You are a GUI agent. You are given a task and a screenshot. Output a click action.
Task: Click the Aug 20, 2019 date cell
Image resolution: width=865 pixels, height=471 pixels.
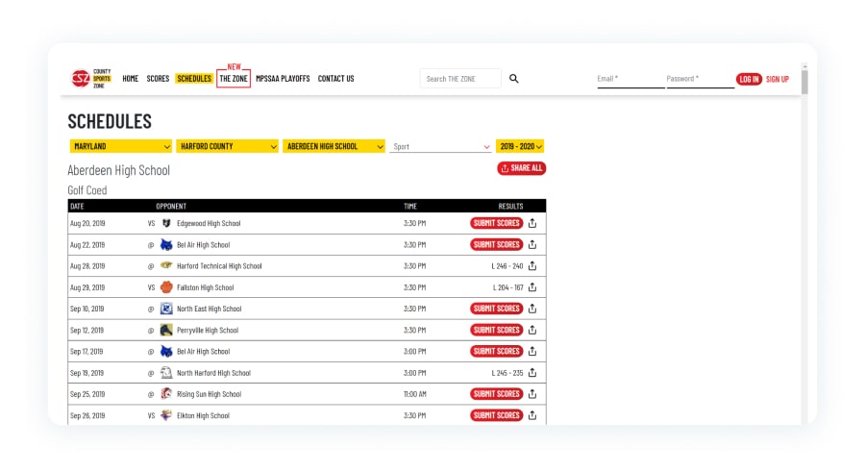[87, 223]
